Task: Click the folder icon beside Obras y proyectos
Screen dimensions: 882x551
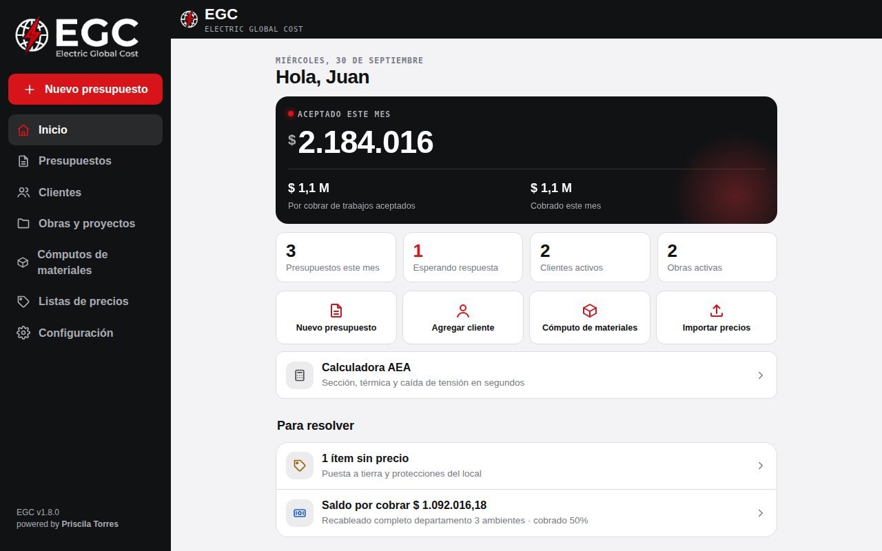Action: tap(23, 224)
